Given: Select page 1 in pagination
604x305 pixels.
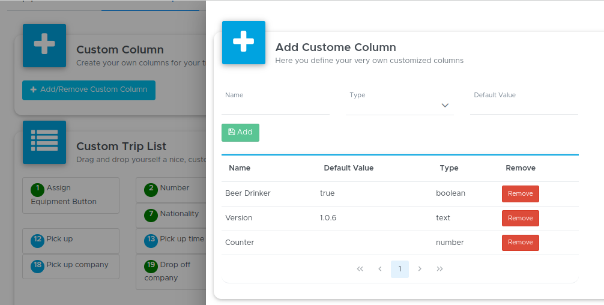Looking at the screenshot, I should click(400, 269).
